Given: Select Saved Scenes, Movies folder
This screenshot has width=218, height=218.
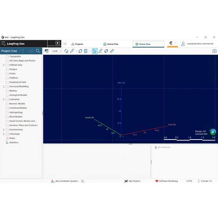Looking at the screenshot, I should click(21, 121).
